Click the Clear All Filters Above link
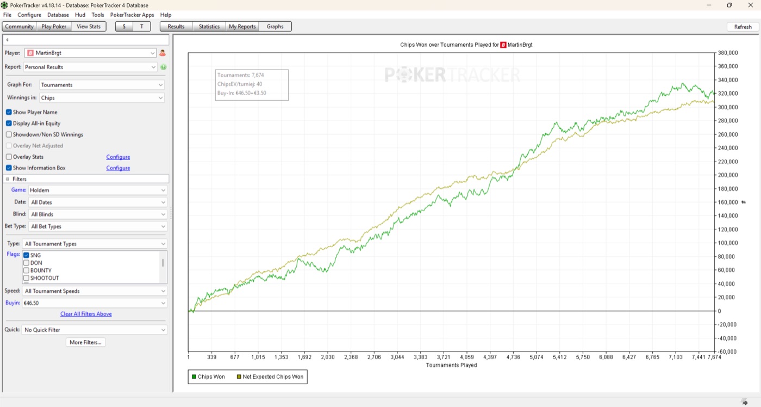Image resolution: width=761 pixels, height=407 pixels. [86, 314]
